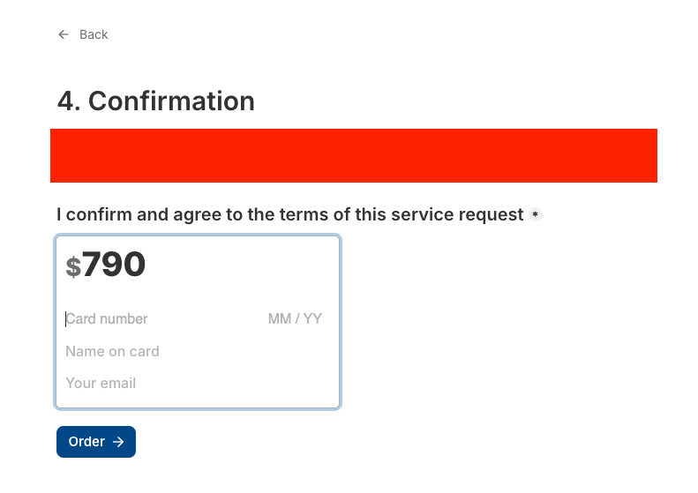This screenshot has height=493, width=698.
Task: Click the 790 price amount
Action: click(114, 265)
